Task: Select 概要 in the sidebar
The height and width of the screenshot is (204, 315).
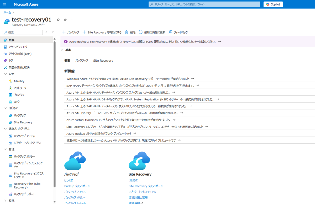Action: click(x=26, y=40)
